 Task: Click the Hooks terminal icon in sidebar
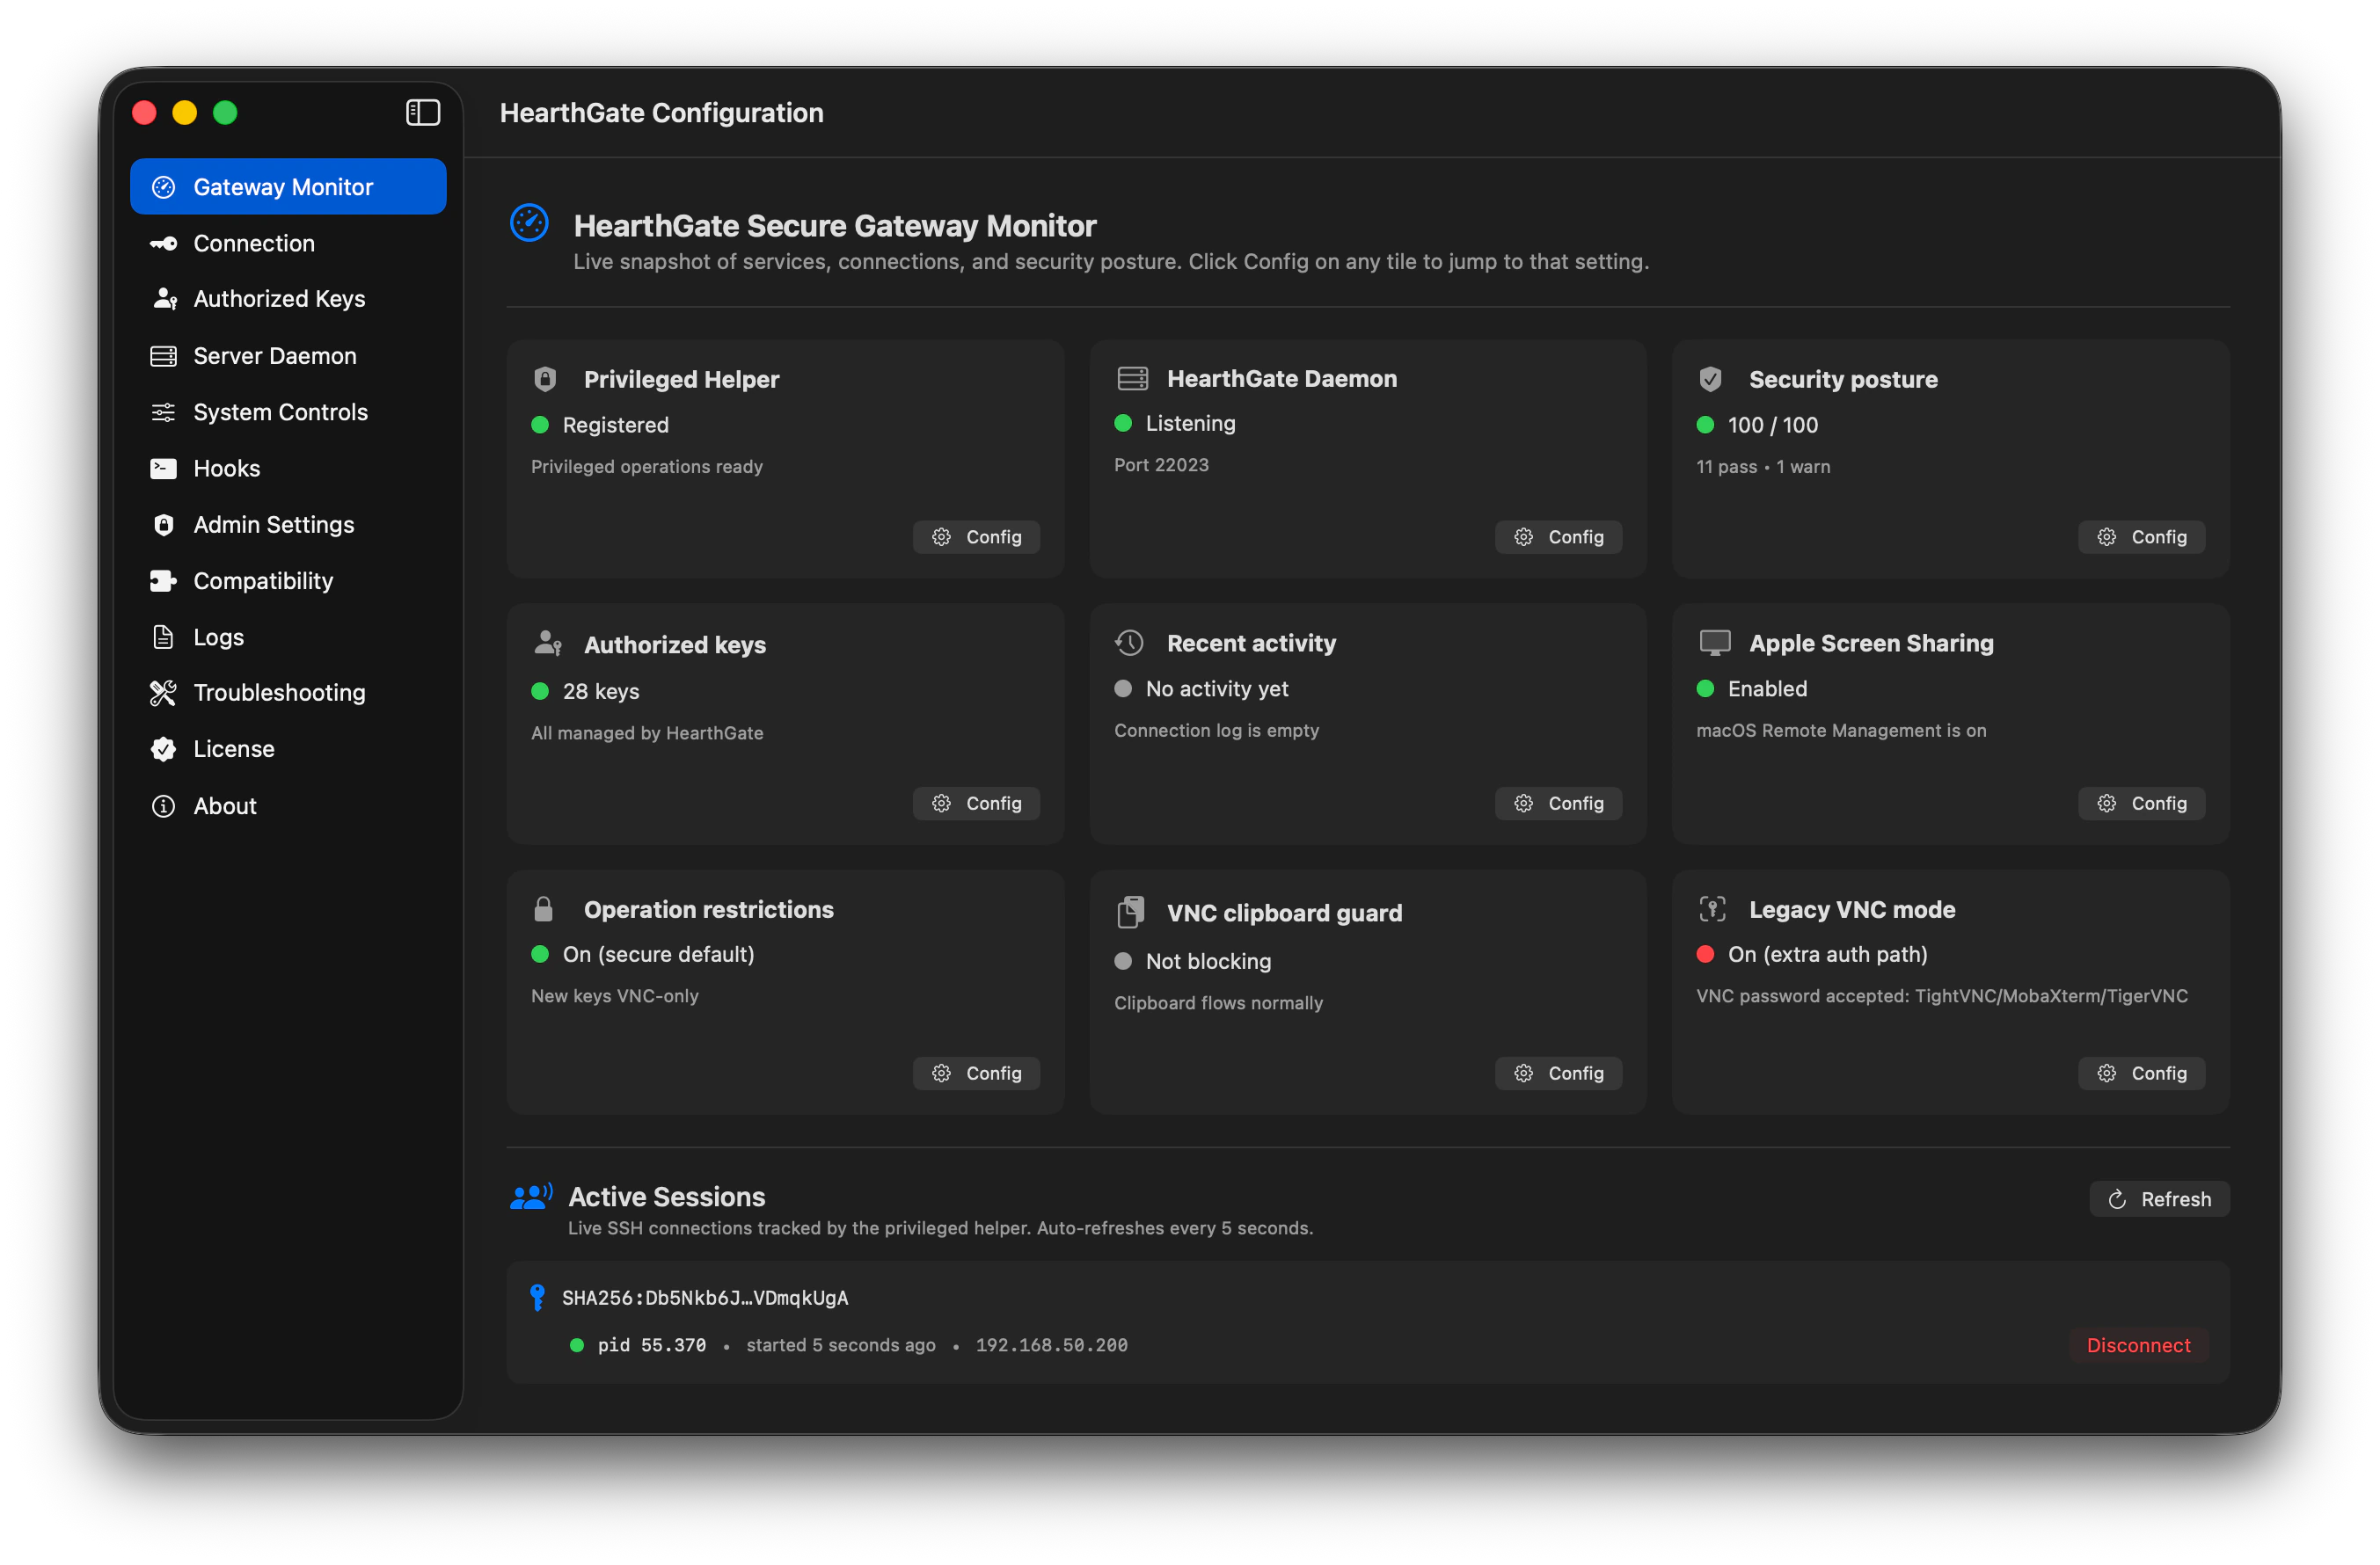pyautogui.click(x=163, y=469)
